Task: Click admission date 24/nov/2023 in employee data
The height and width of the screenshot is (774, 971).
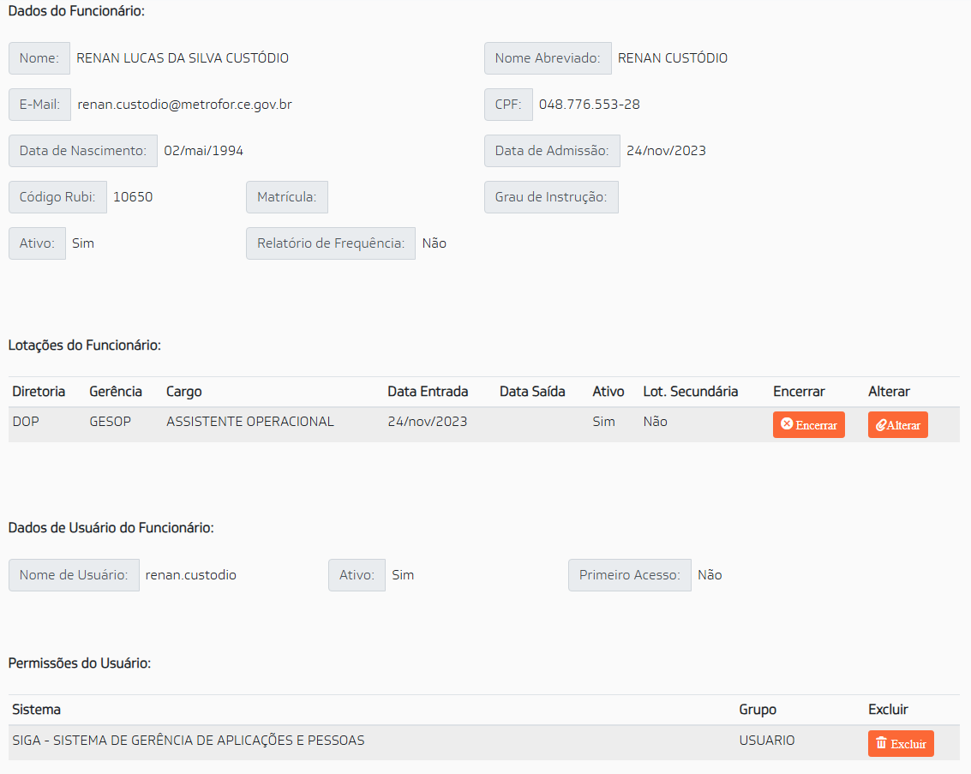Action: (666, 151)
